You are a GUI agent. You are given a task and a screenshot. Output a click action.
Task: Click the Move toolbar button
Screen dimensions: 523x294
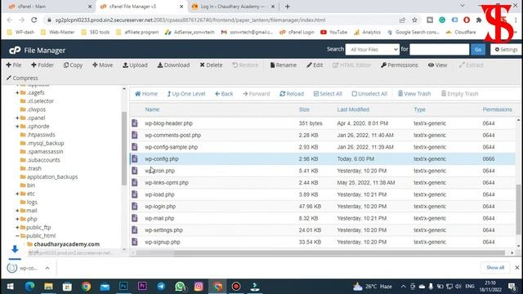point(102,65)
